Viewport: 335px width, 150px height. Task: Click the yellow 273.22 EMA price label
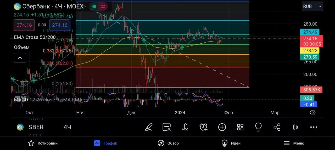point(310,51)
